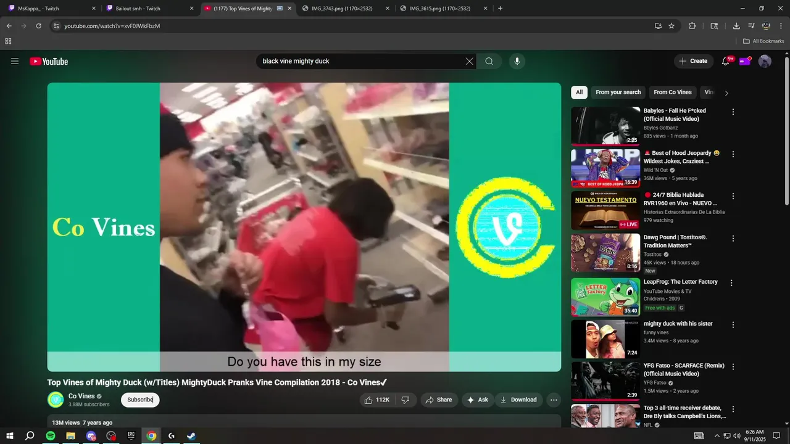This screenshot has width=790, height=444.
Task: Open options for LeapFrog Letter Factory
Action: tap(731, 283)
